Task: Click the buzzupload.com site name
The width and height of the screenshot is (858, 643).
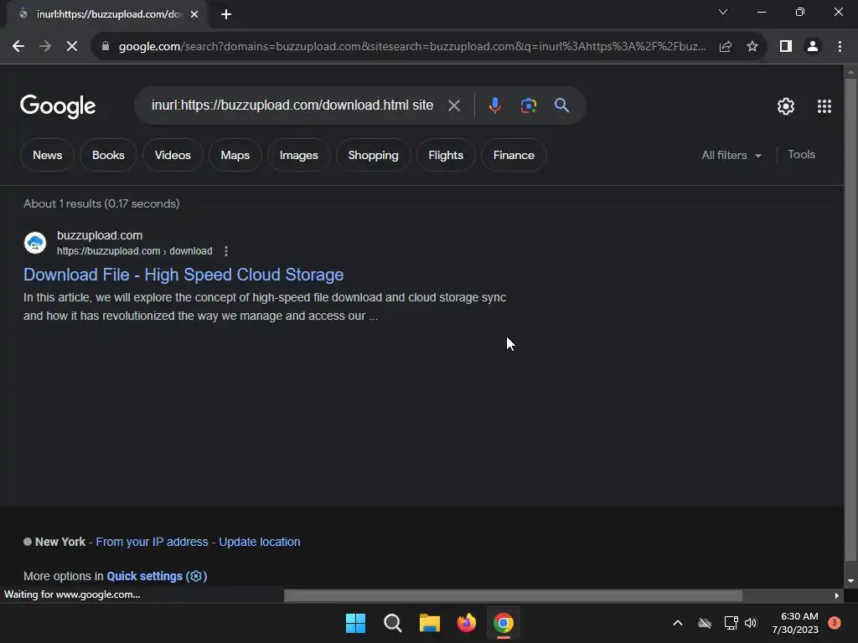Action: pos(100,235)
